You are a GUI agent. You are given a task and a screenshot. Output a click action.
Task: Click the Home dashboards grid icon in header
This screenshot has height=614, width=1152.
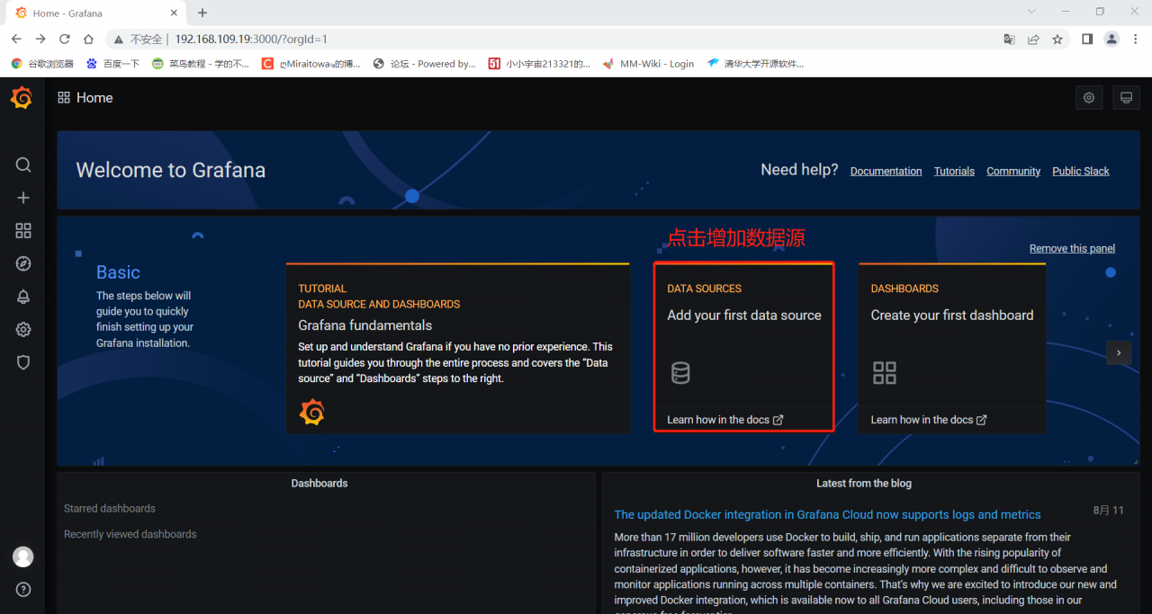(x=64, y=98)
